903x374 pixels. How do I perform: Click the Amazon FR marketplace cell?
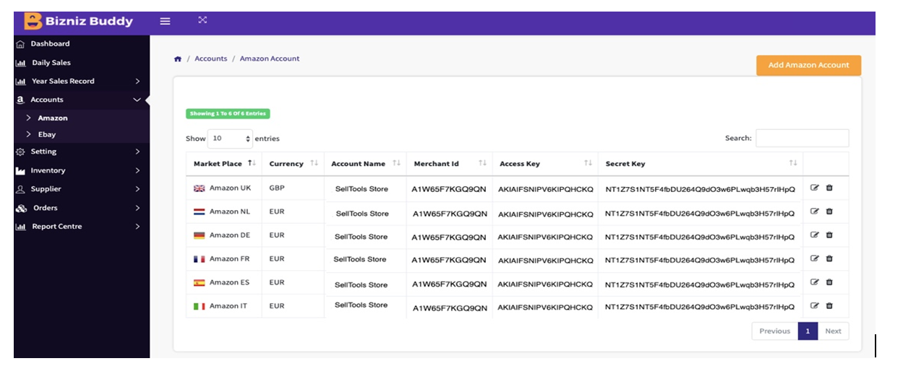click(223, 258)
